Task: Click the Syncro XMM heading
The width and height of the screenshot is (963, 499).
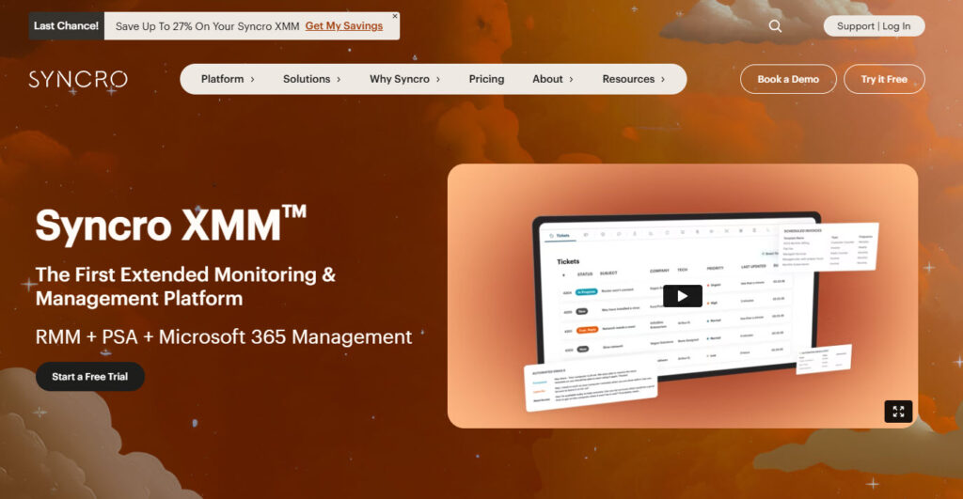Action: click(171, 226)
